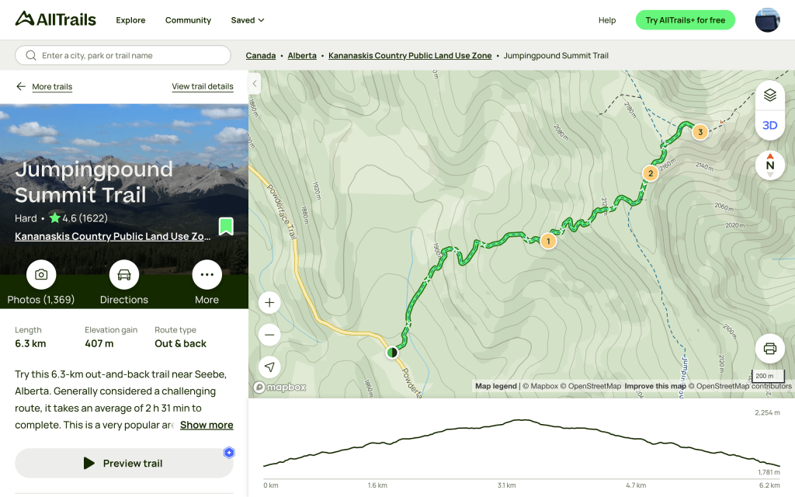The height and width of the screenshot is (497, 795).
Task: Get Directions to the trailhead
Action: click(x=124, y=275)
